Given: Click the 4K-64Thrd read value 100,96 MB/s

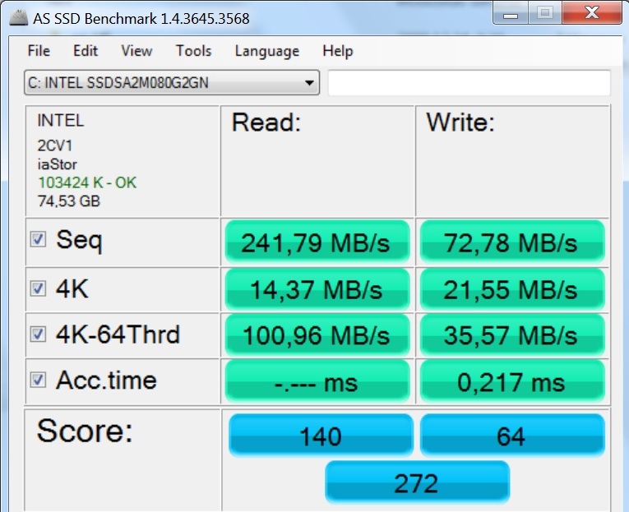Looking at the screenshot, I should 317,335.
